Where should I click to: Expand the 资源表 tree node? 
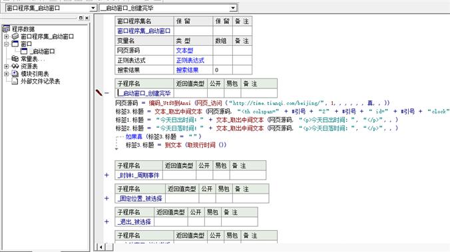(x=6, y=66)
